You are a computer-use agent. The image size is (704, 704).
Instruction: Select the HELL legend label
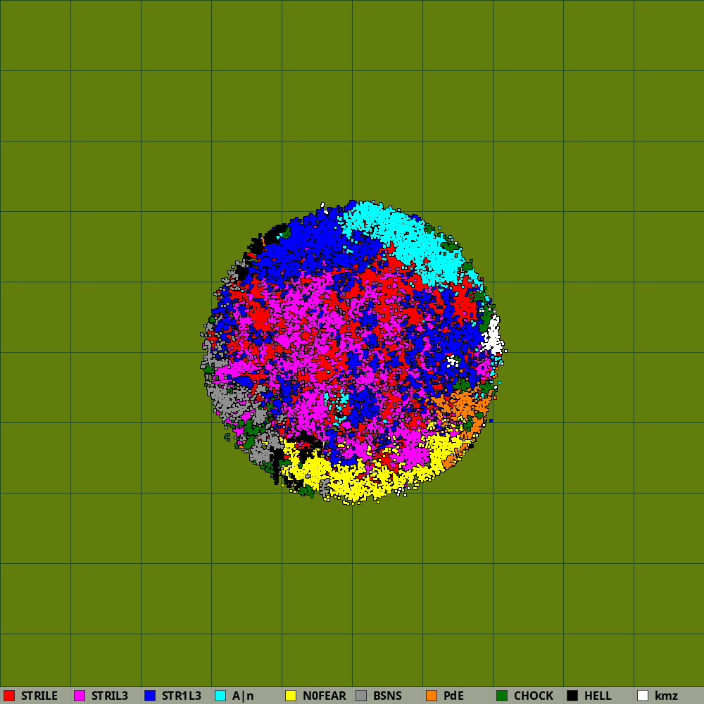pos(598,696)
